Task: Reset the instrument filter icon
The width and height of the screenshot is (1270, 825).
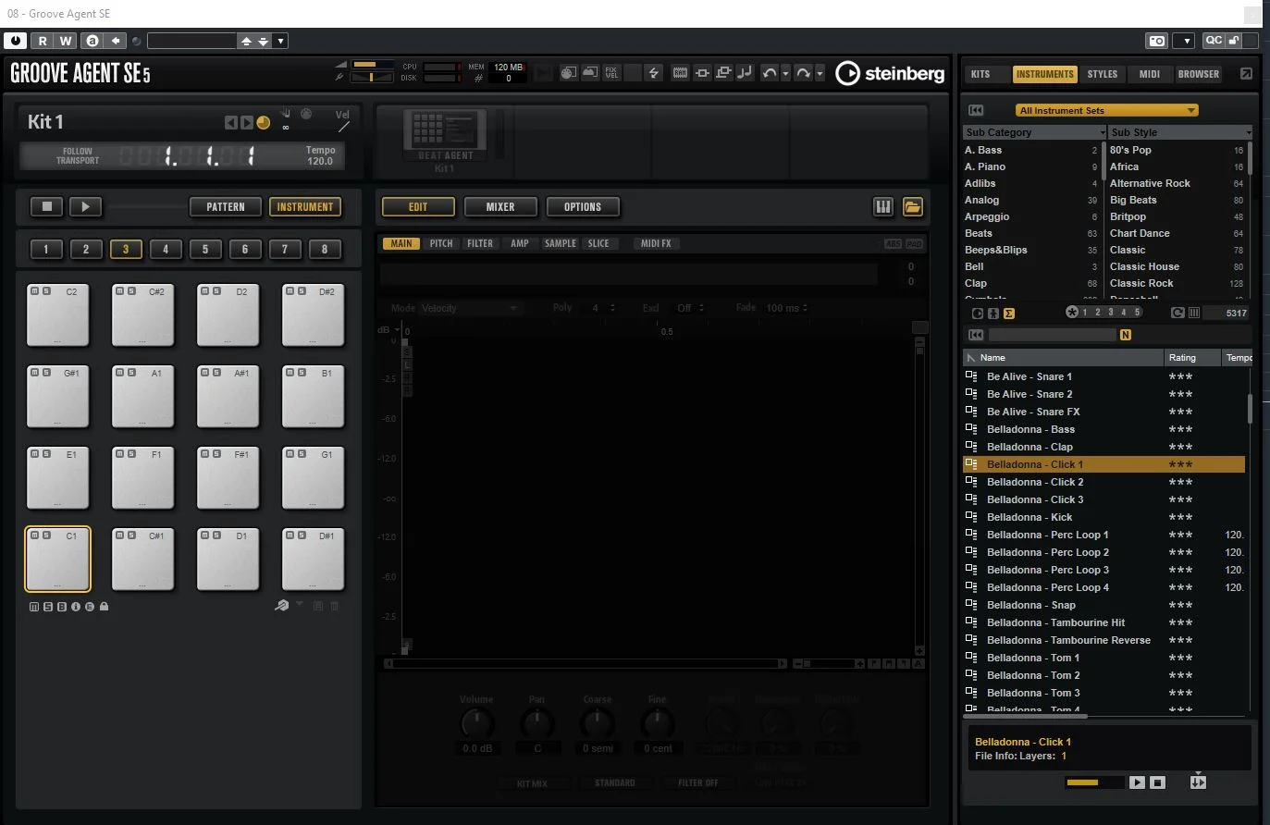Action: (976, 110)
